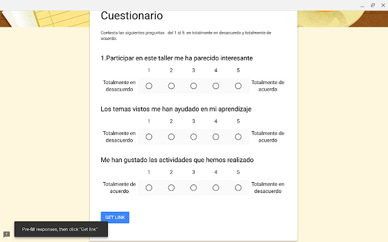Image resolution: width=388 pixels, height=242 pixels.
Task: Choose option 2 for temas vistos aprendizaje question
Action: coord(171,137)
